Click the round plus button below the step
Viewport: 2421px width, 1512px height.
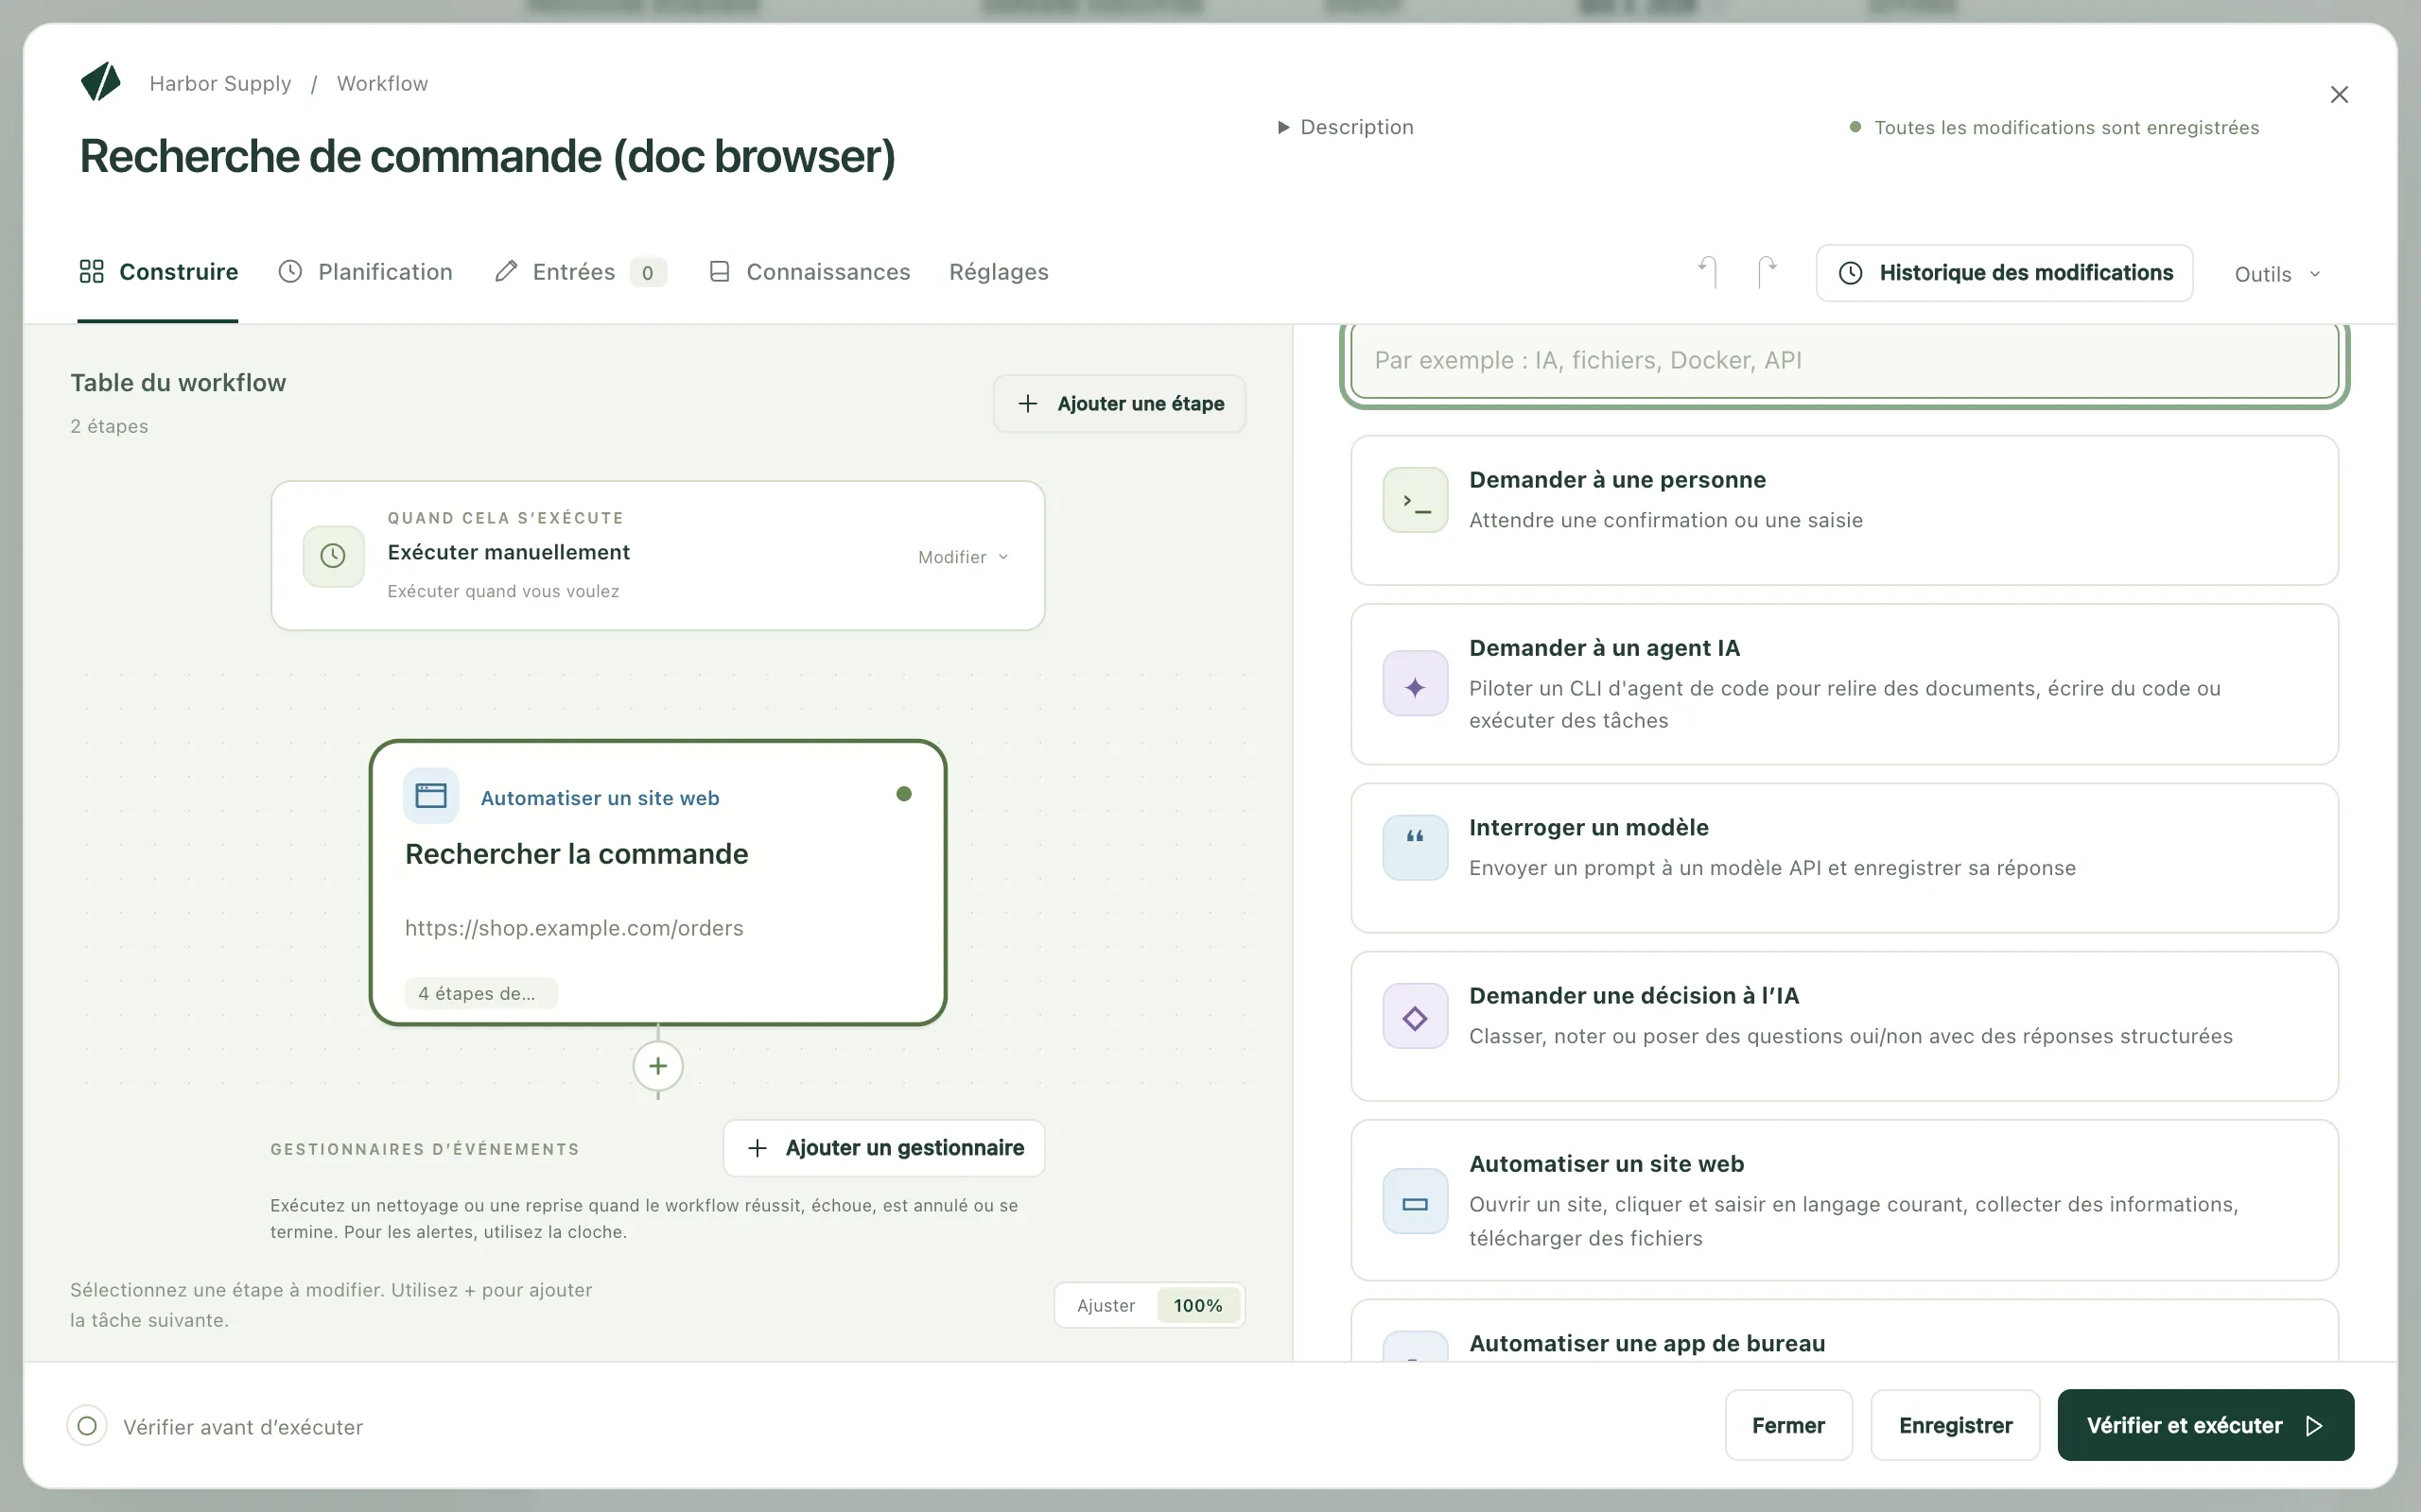[658, 1066]
